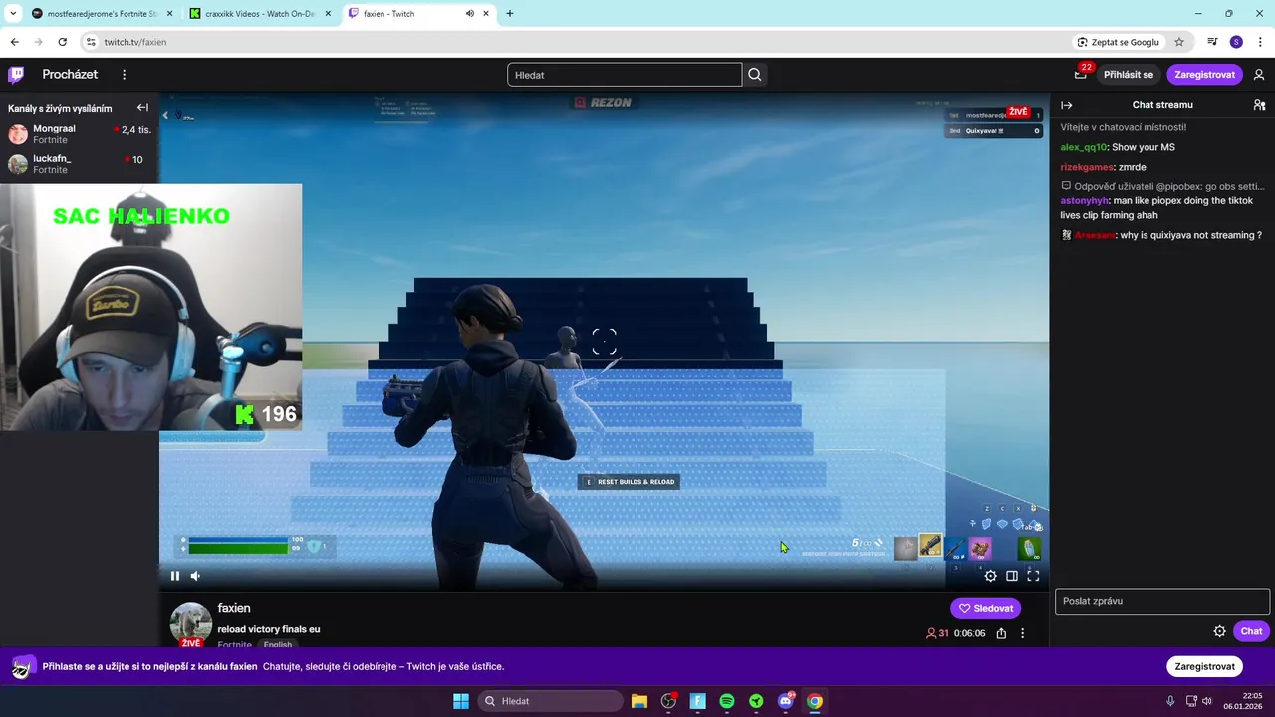This screenshot has width=1275, height=717.
Task: Reload the current page
Action: pyautogui.click(x=62, y=42)
